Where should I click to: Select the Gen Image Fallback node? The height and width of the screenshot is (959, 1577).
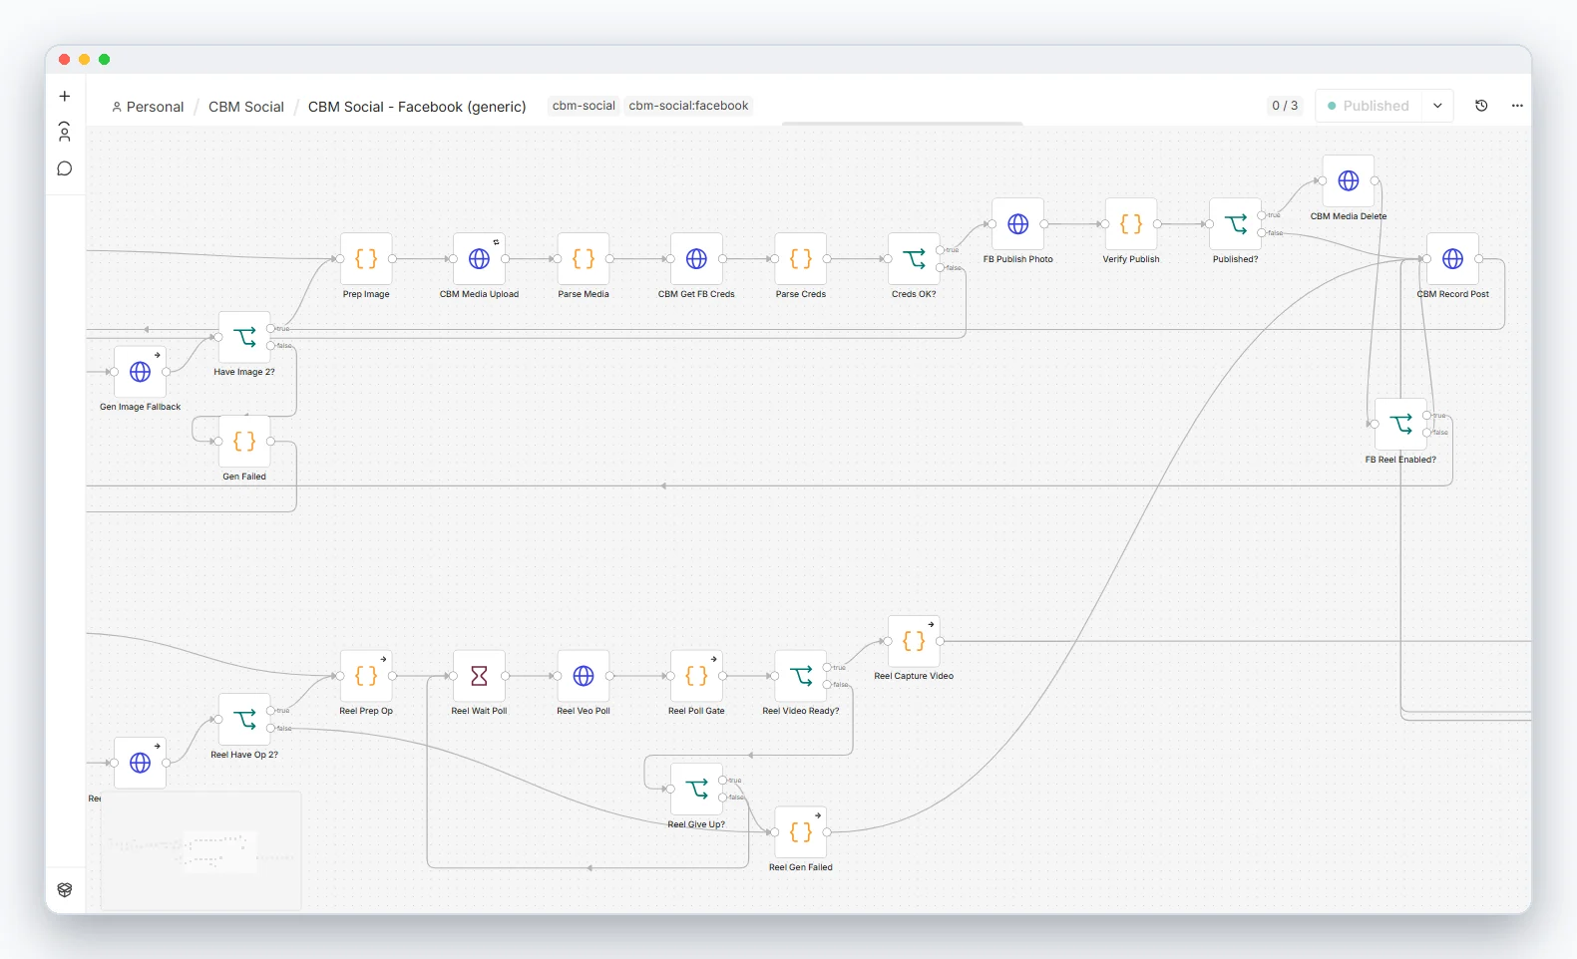click(x=140, y=372)
